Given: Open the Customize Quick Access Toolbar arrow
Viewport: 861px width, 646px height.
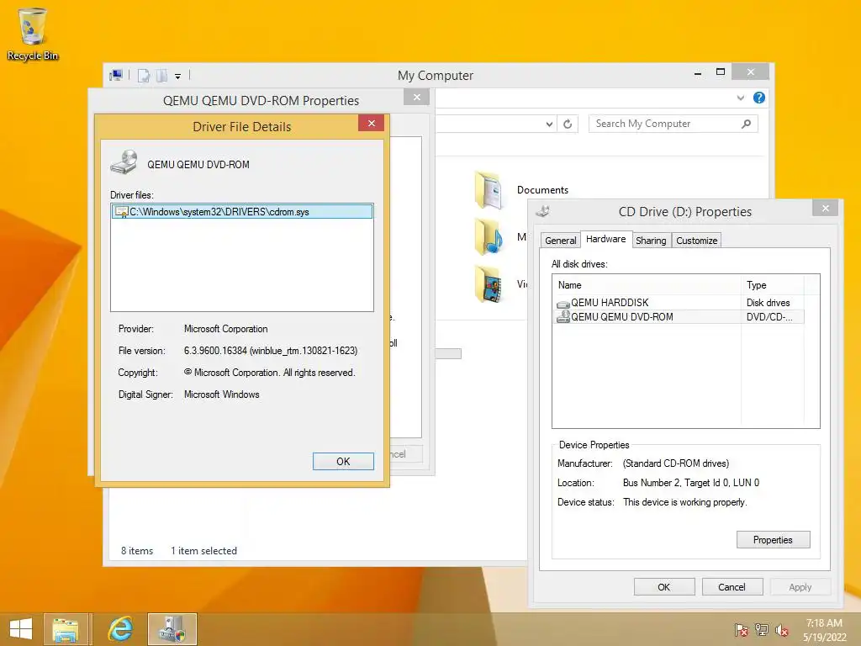Looking at the screenshot, I should [x=178, y=77].
